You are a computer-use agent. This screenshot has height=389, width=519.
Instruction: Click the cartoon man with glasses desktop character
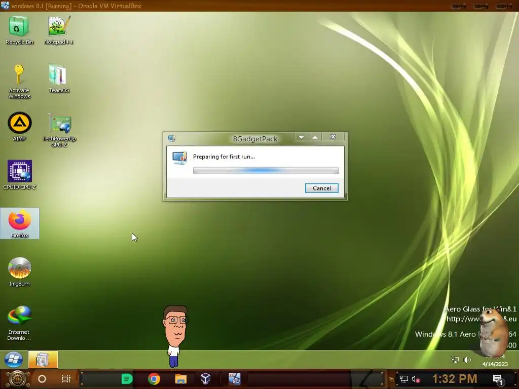pyautogui.click(x=175, y=336)
